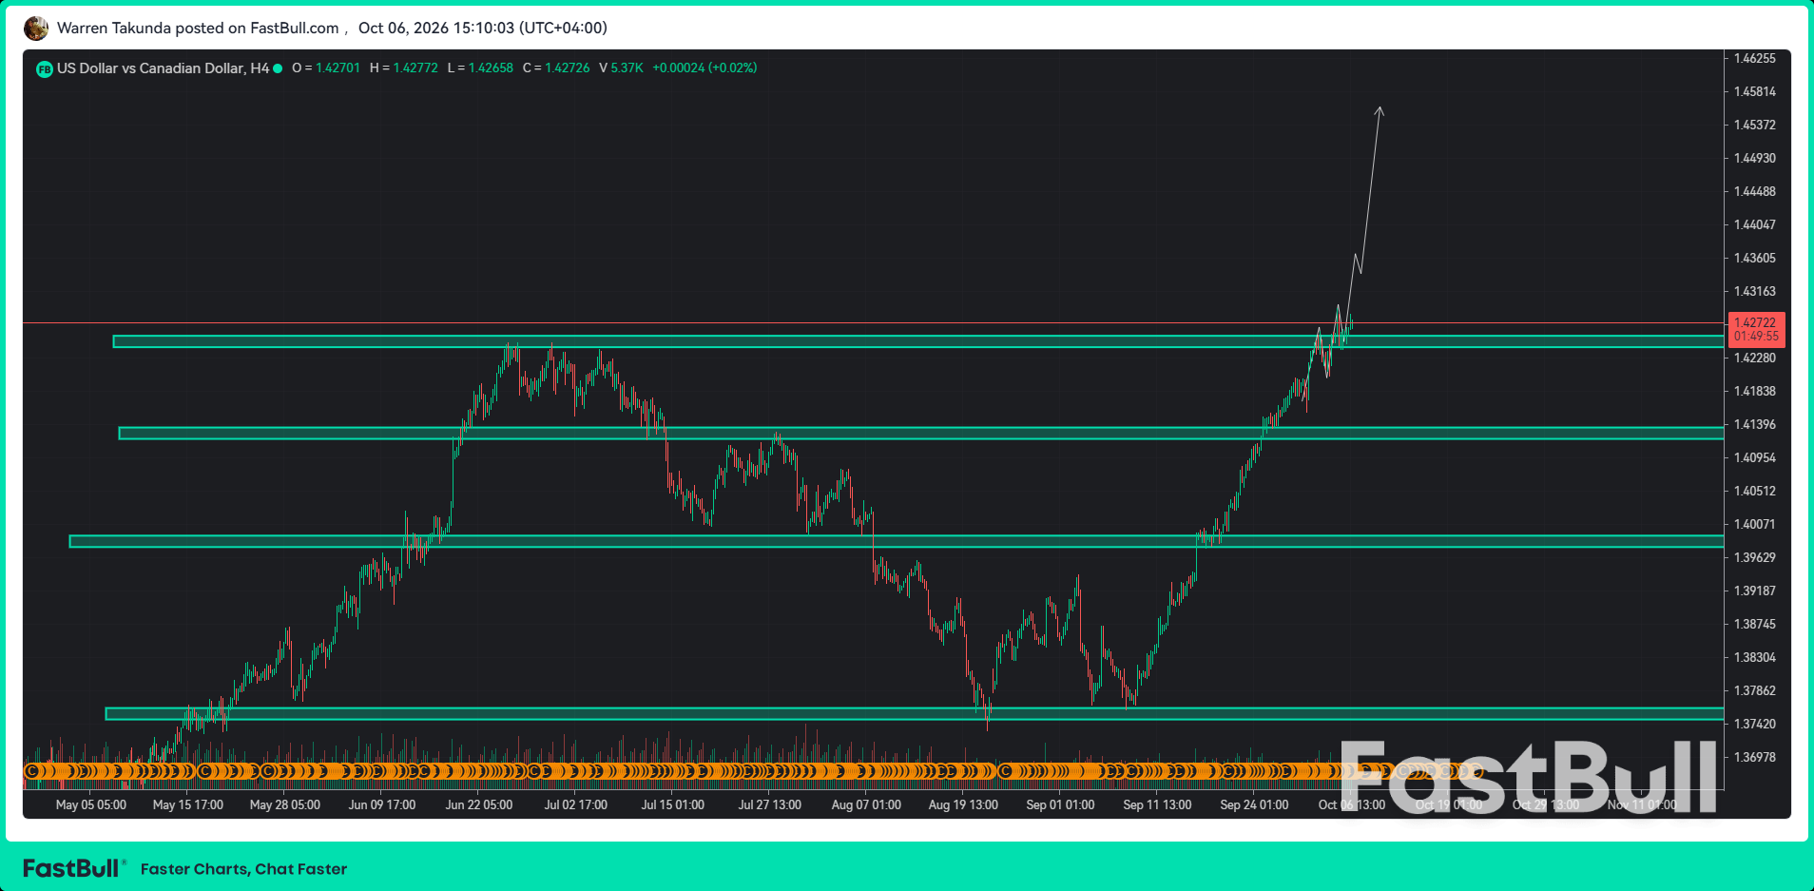Click the 1.38304 price axis label

[x=1754, y=657]
